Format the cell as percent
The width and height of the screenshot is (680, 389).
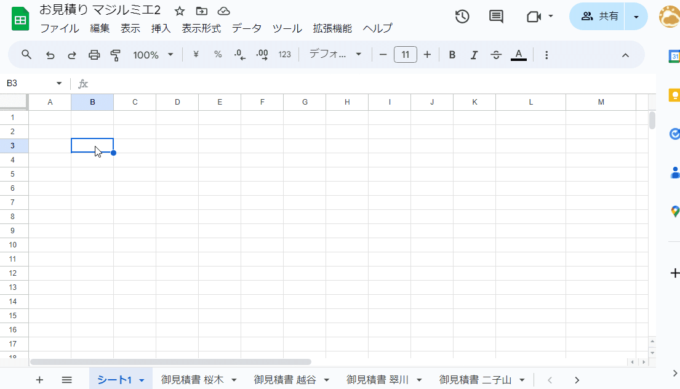pyautogui.click(x=218, y=55)
